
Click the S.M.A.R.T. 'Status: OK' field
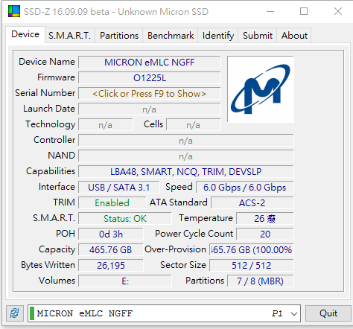pyautogui.click(x=125, y=219)
